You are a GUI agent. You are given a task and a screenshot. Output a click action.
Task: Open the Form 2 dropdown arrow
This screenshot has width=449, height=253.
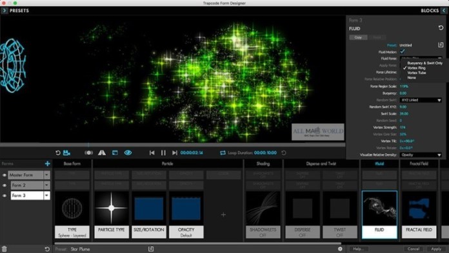pyautogui.click(x=46, y=185)
